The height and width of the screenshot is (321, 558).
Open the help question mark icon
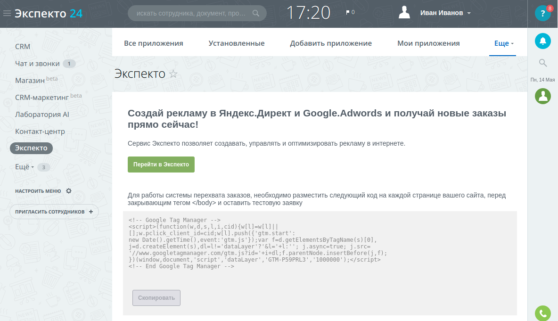tap(543, 14)
